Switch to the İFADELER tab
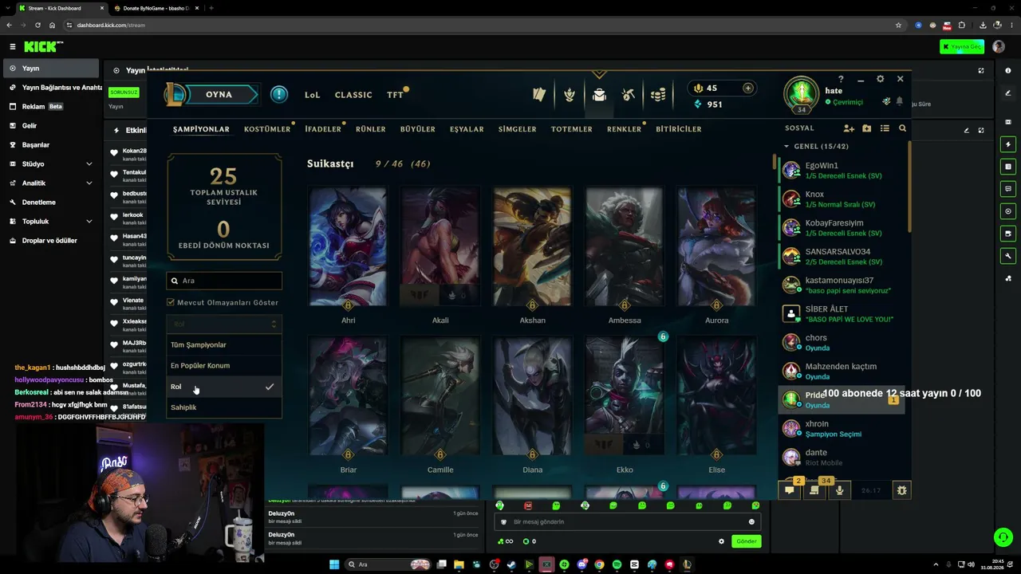 point(323,129)
